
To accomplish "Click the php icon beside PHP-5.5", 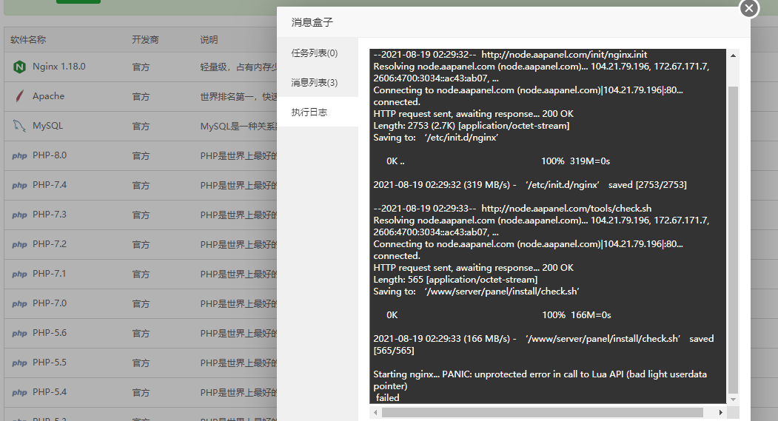I will 19,363.
